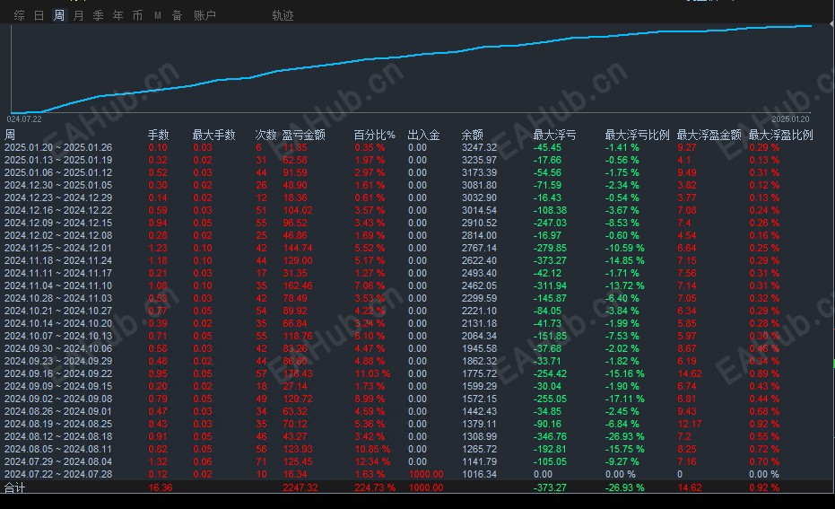Click chart end date label 2025.01.20
835x509 pixels.
(x=790, y=118)
